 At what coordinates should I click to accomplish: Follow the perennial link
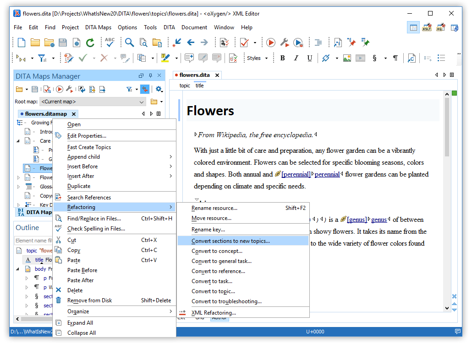tap(327, 174)
